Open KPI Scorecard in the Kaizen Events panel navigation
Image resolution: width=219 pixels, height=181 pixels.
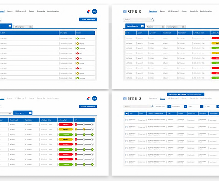click(x=173, y=11)
